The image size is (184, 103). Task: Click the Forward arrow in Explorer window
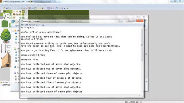(x=17, y=21)
